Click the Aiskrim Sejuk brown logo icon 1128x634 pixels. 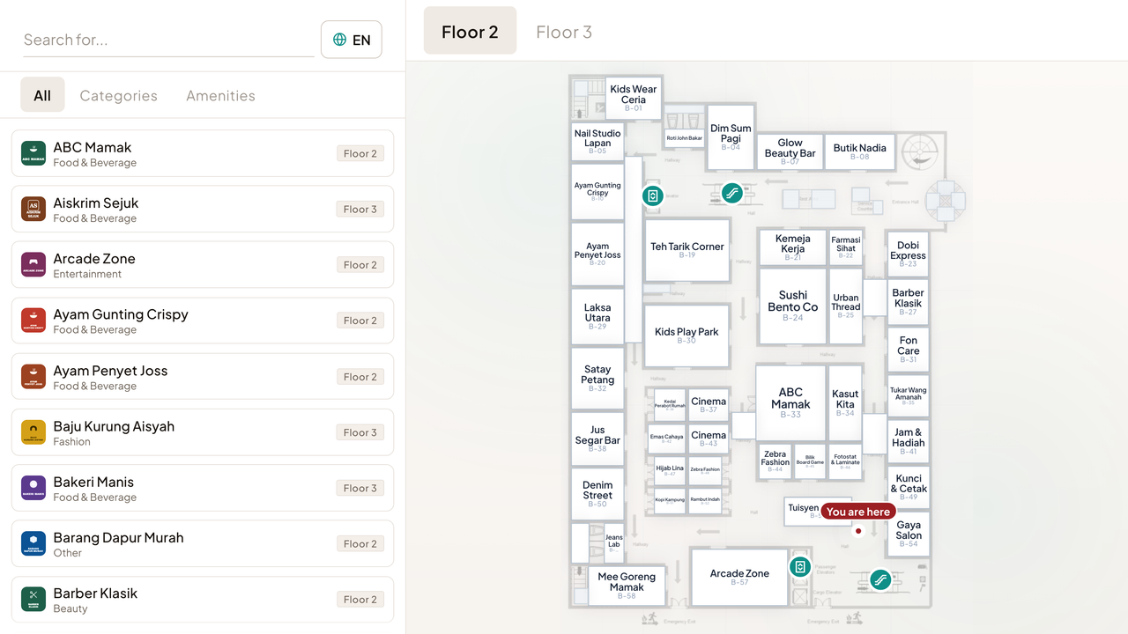tap(33, 209)
